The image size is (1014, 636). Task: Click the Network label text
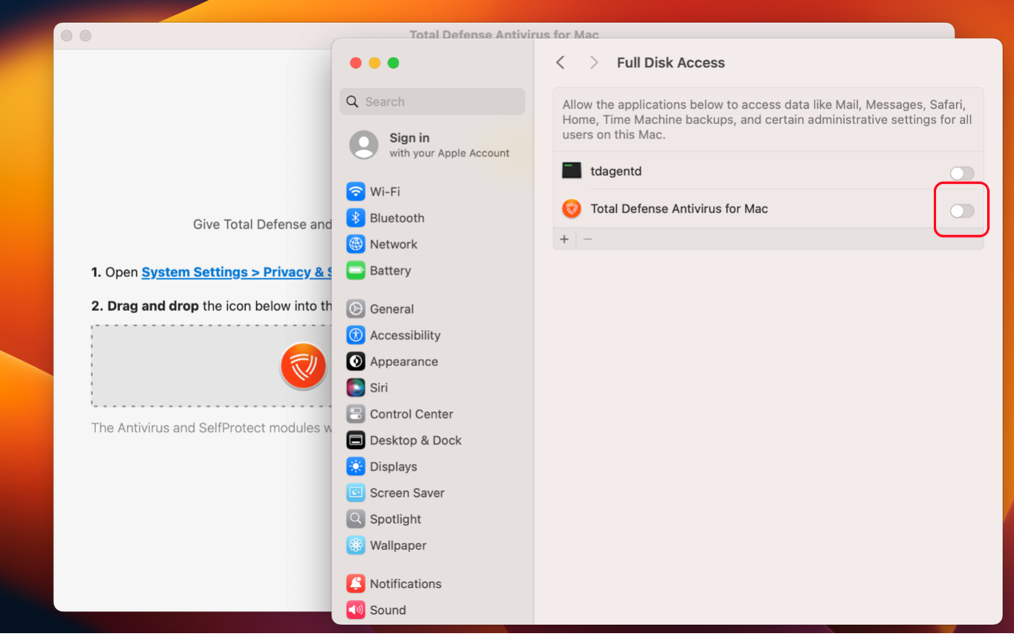(394, 244)
